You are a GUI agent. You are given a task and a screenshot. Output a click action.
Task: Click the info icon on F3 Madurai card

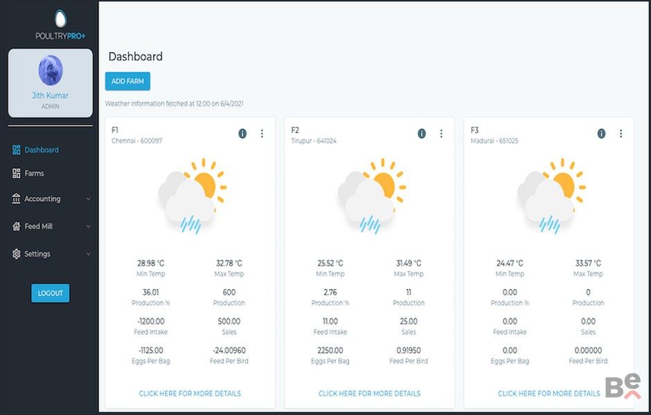pos(601,133)
